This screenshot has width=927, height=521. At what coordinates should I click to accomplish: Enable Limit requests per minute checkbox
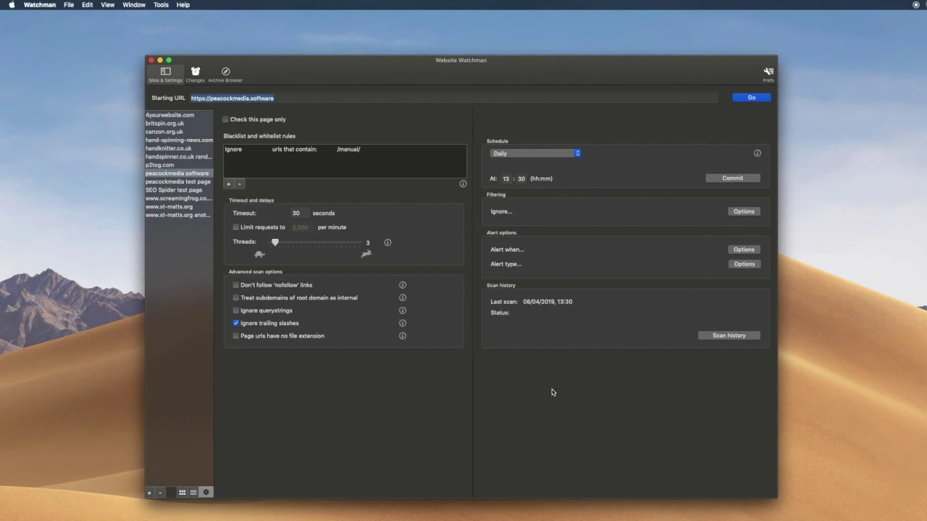tap(236, 227)
